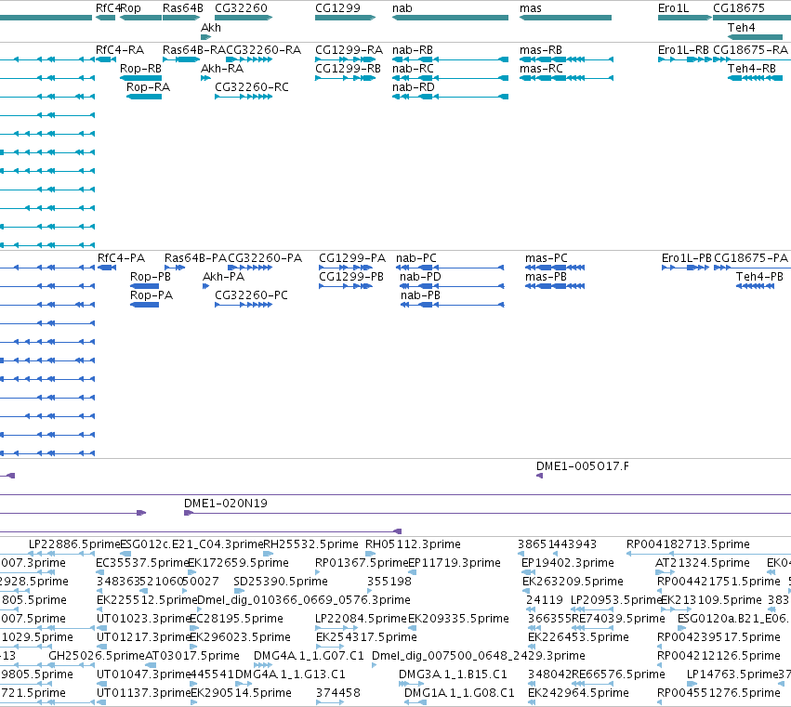Image resolution: width=791 pixels, height=707 pixels.
Task: Select the Rop-RB transcript label
Action: (140, 69)
